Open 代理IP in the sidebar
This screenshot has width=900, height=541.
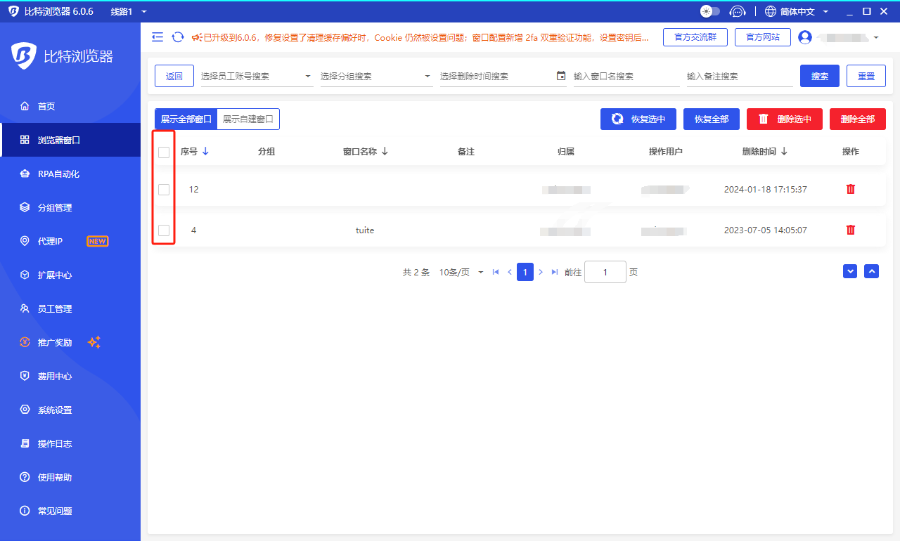coord(70,241)
